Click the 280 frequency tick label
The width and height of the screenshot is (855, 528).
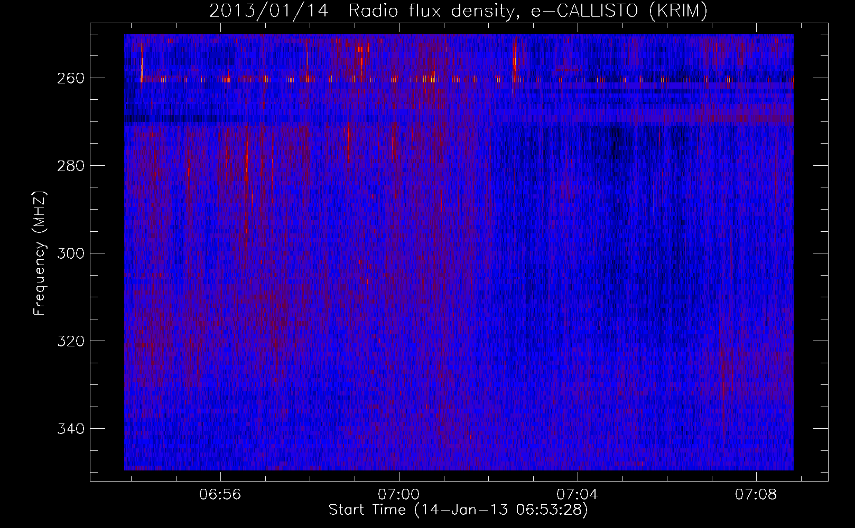(70, 166)
